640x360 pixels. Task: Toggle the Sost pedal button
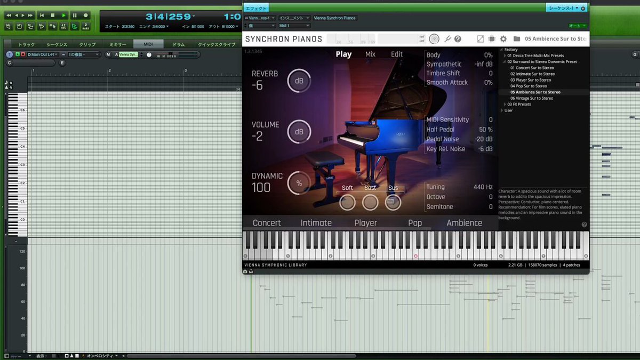pyautogui.click(x=370, y=202)
